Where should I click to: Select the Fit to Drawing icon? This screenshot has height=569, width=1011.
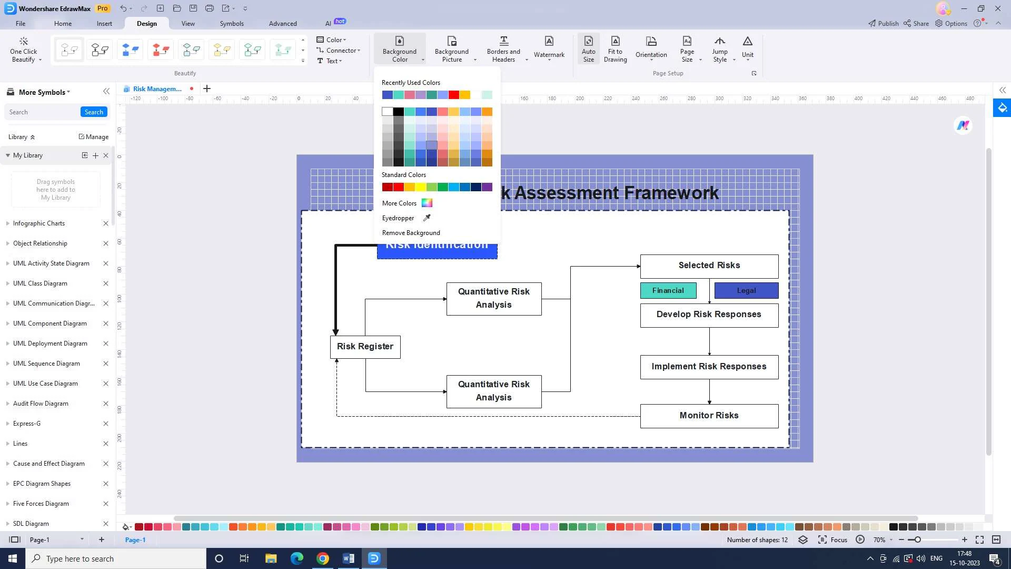point(615,48)
